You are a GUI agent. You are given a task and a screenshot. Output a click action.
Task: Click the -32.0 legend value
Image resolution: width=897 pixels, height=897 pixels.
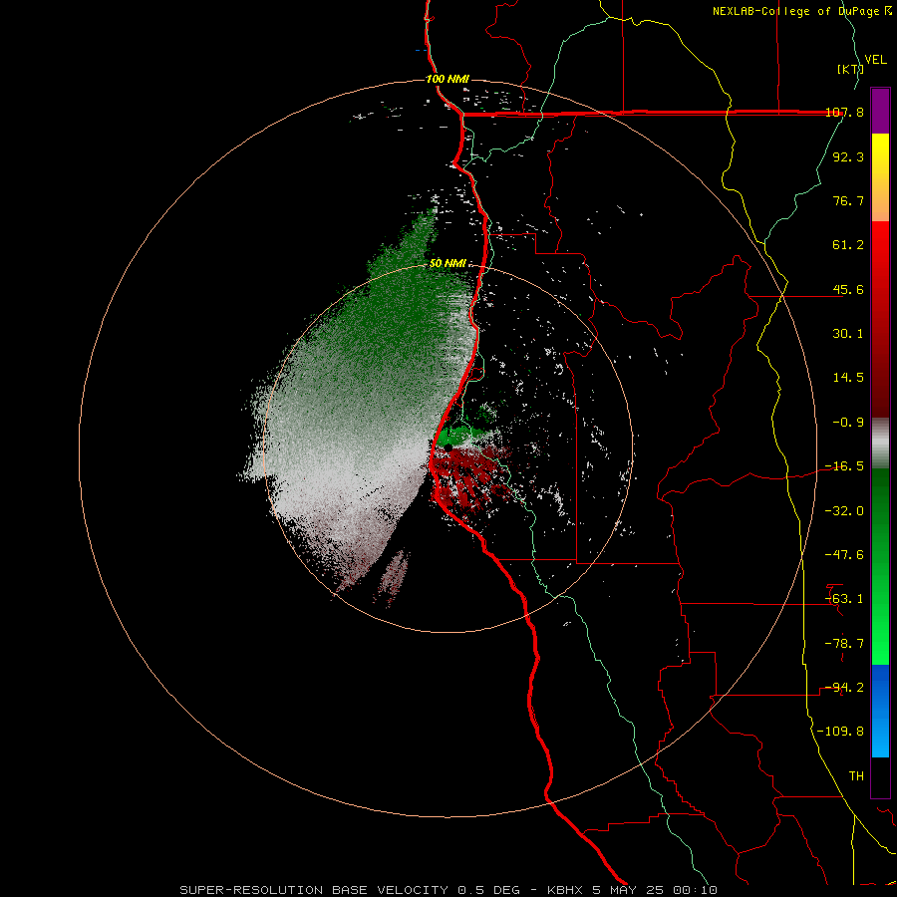tap(845, 511)
